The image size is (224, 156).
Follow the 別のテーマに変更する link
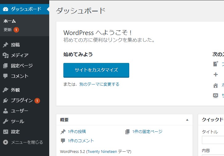[99, 84]
